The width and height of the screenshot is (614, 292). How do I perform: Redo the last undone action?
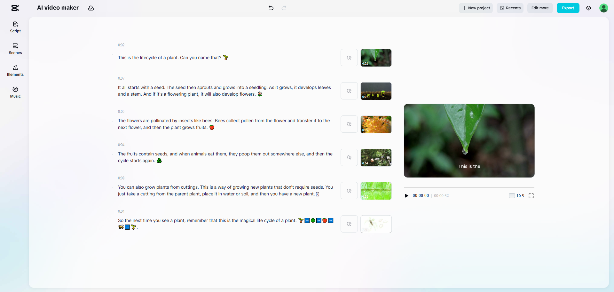click(x=284, y=8)
